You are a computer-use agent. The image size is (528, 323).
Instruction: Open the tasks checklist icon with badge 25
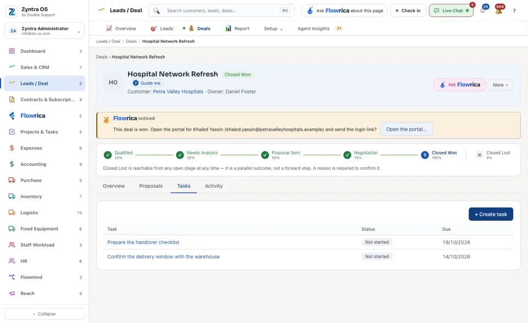click(483, 11)
